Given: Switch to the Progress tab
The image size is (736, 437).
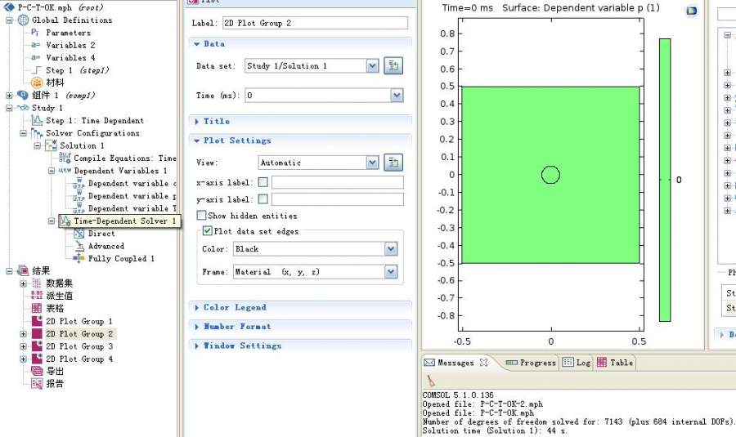Looking at the screenshot, I should pyautogui.click(x=531, y=363).
